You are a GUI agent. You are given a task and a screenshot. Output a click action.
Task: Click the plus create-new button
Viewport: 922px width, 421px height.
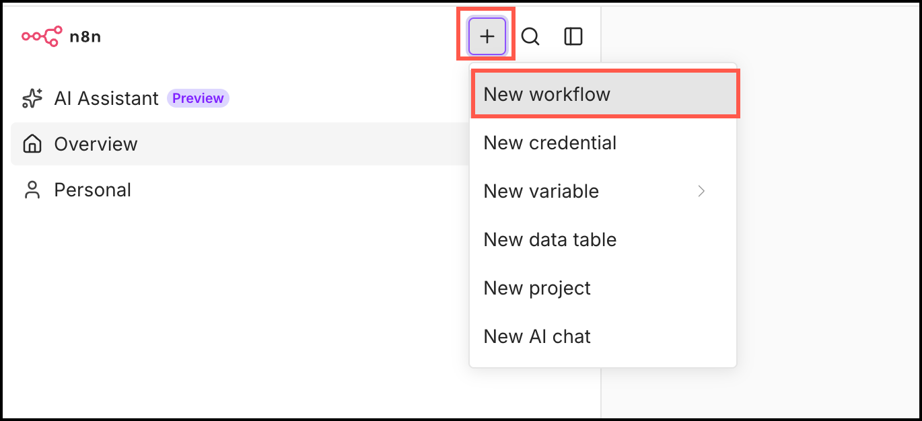click(487, 36)
